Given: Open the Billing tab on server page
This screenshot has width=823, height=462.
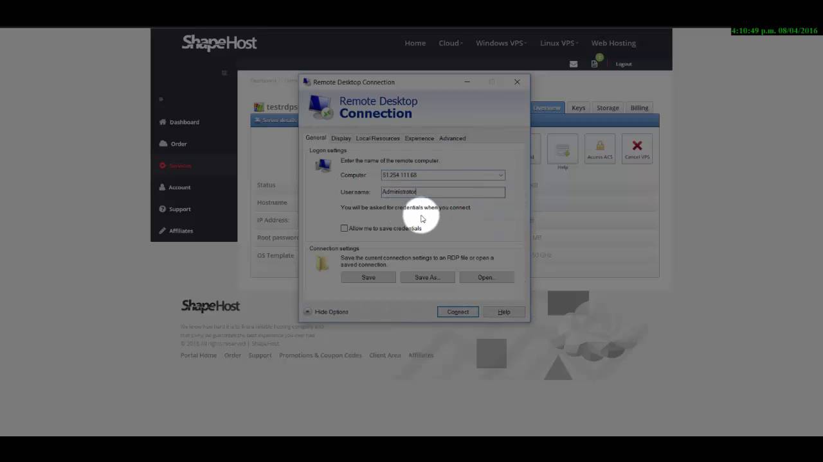Looking at the screenshot, I should pyautogui.click(x=639, y=108).
